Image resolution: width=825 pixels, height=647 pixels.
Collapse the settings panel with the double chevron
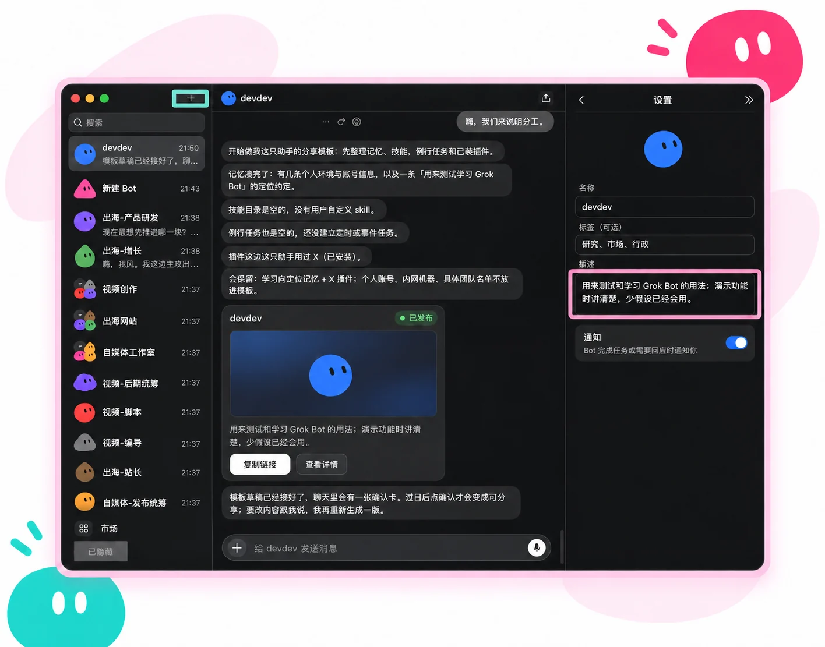[x=749, y=100]
